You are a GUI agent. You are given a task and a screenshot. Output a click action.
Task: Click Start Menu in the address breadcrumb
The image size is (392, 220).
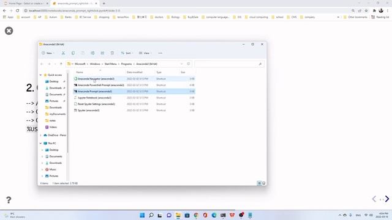click(110, 64)
